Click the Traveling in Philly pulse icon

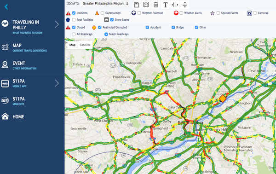coord(5,23)
